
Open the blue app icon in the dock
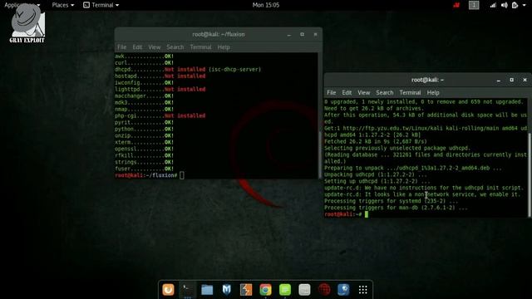coord(343,290)
